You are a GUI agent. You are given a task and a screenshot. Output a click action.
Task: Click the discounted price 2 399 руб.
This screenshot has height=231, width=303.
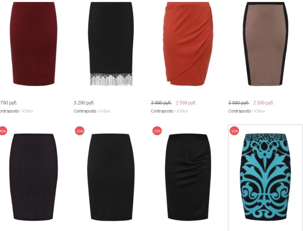[264, 103]
